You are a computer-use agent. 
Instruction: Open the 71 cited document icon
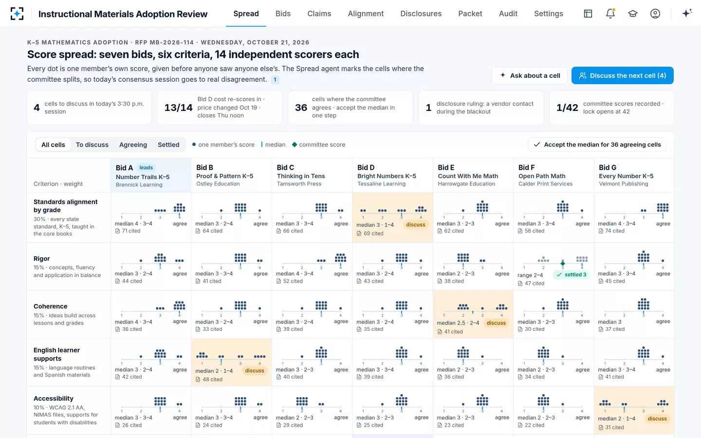tap(117, 231)
